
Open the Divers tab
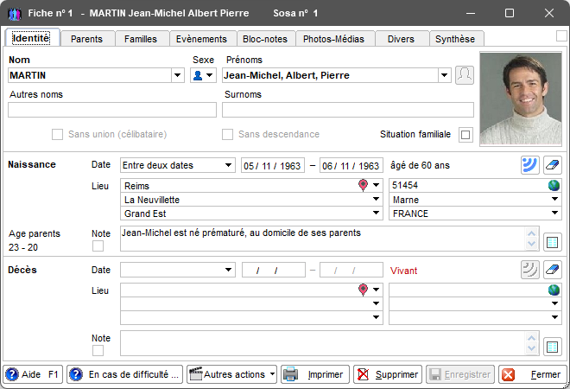[x=401, y=39]
